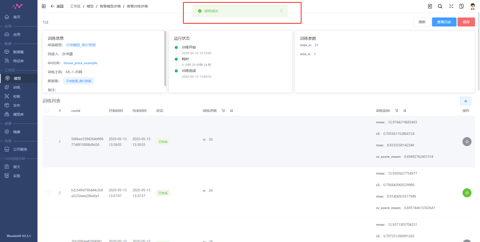Open the 首页 sidebar item
Screen dimensions: 480x242
19,17
